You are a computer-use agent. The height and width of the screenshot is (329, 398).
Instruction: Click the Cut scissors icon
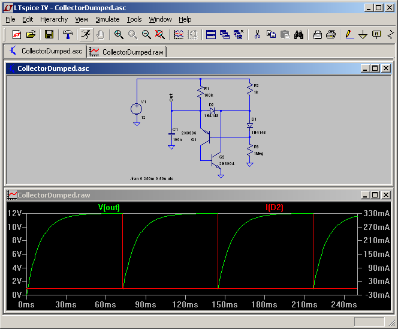click(x=257, y=34)
